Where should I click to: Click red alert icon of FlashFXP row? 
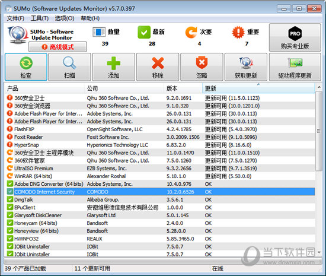[9, 129]
